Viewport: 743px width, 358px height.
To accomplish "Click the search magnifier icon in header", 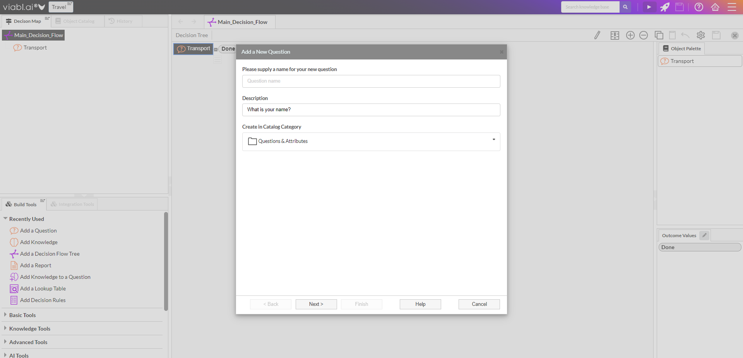I will point(625,7).
